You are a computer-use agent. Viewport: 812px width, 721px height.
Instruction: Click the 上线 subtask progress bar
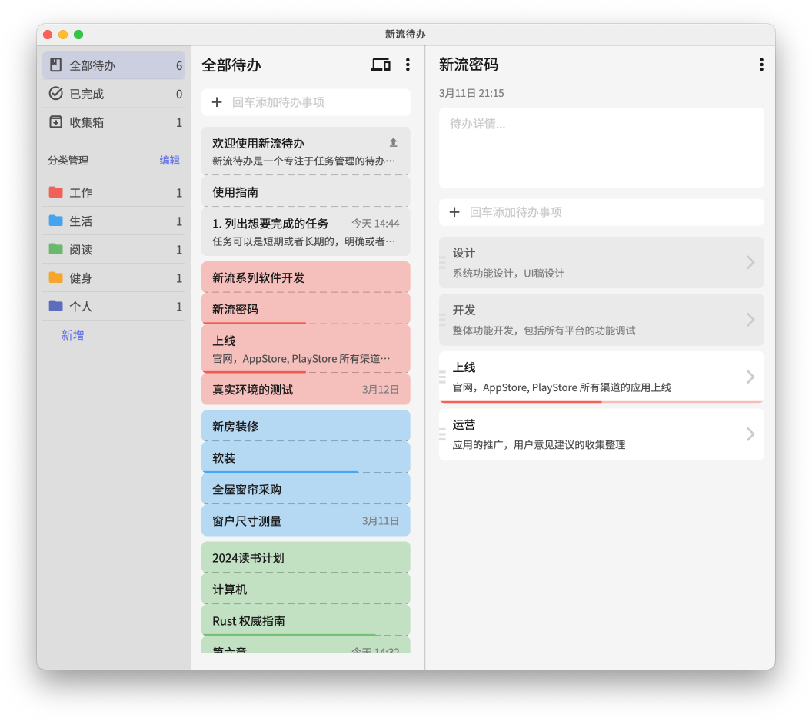(601, 401)
